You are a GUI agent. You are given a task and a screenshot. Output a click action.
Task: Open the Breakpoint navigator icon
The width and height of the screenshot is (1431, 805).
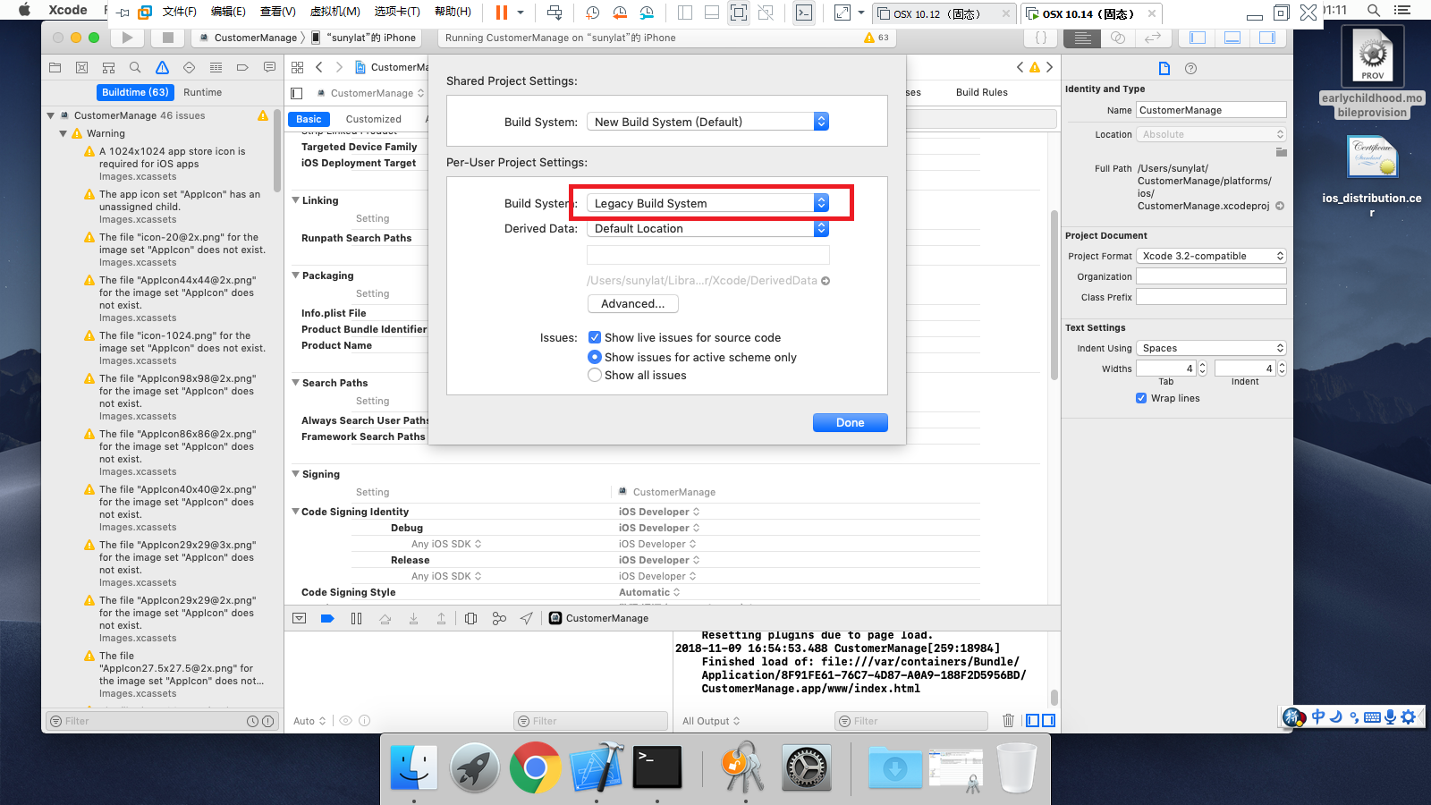242,68
